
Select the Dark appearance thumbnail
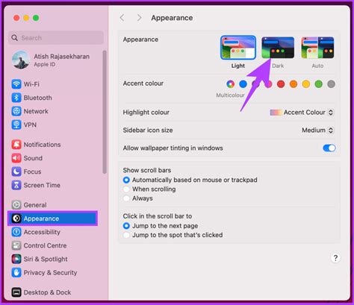(x=278, y=48)
